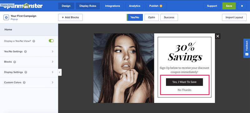Image resolution: width=250 pixels, height=113 pixels.
Task: Expand Custom Colors section
Action: coord(29,83)
